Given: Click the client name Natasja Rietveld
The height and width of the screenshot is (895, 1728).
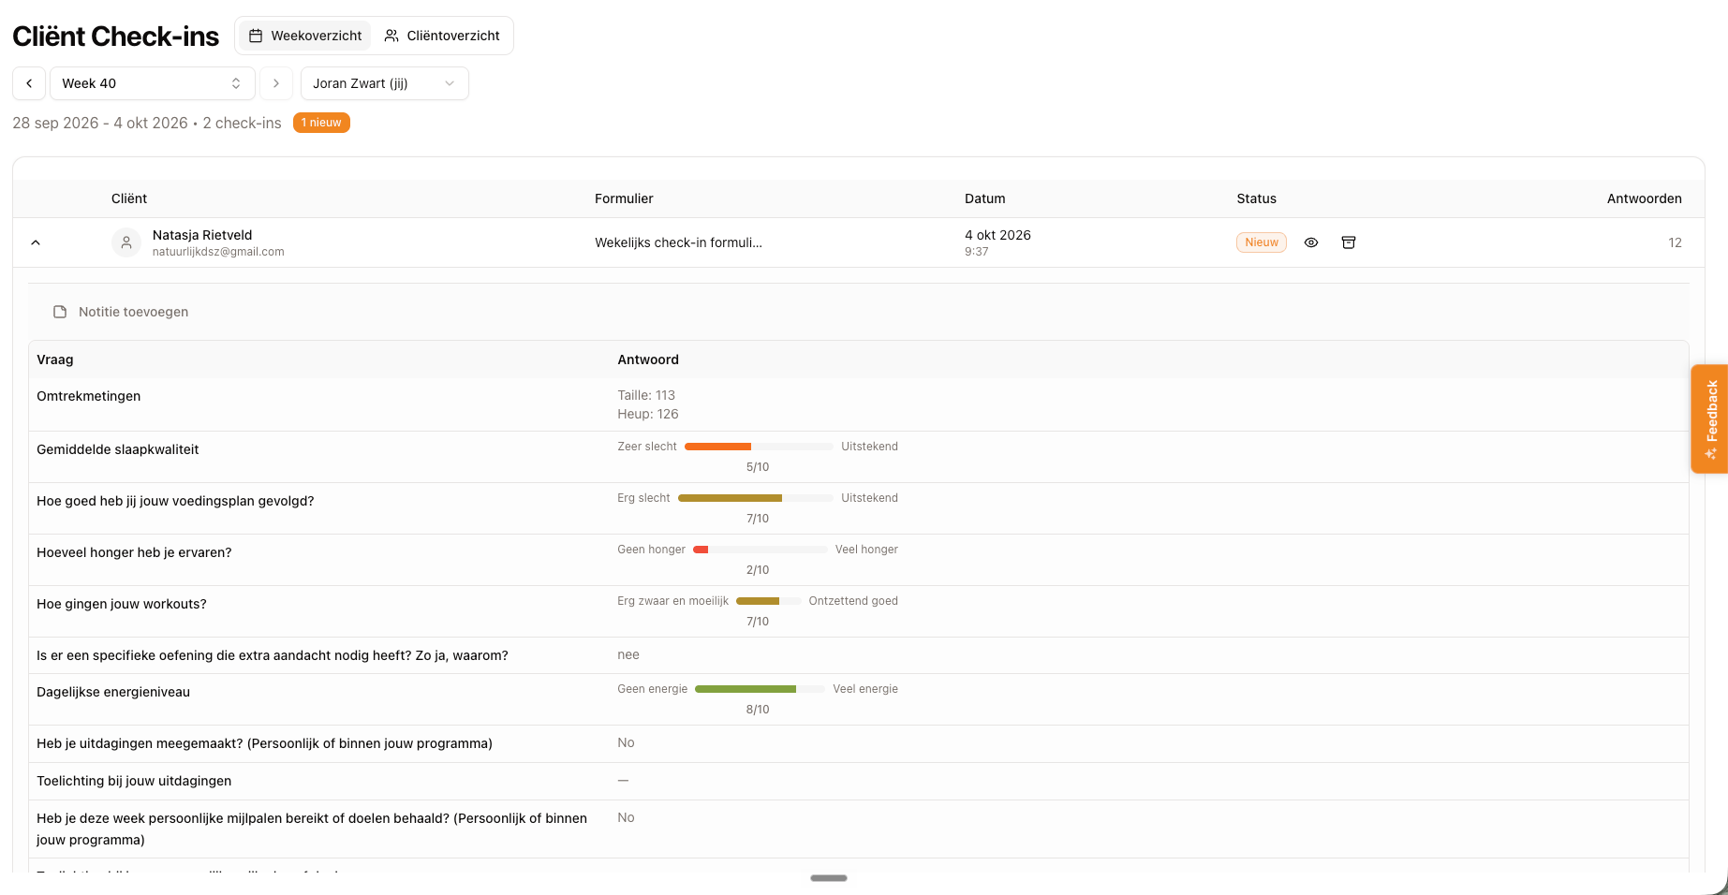Looking at the screenshot, I should pyautogui.click(x=202, y=235).
